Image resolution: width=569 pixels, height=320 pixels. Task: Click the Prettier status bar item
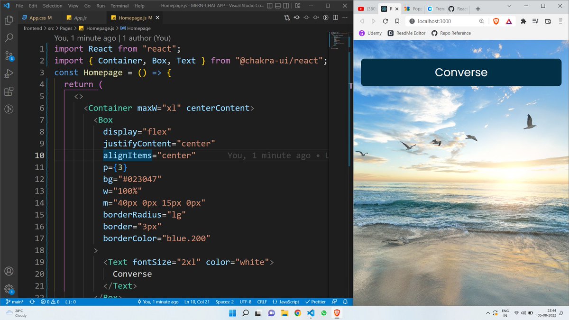[315, 302]
